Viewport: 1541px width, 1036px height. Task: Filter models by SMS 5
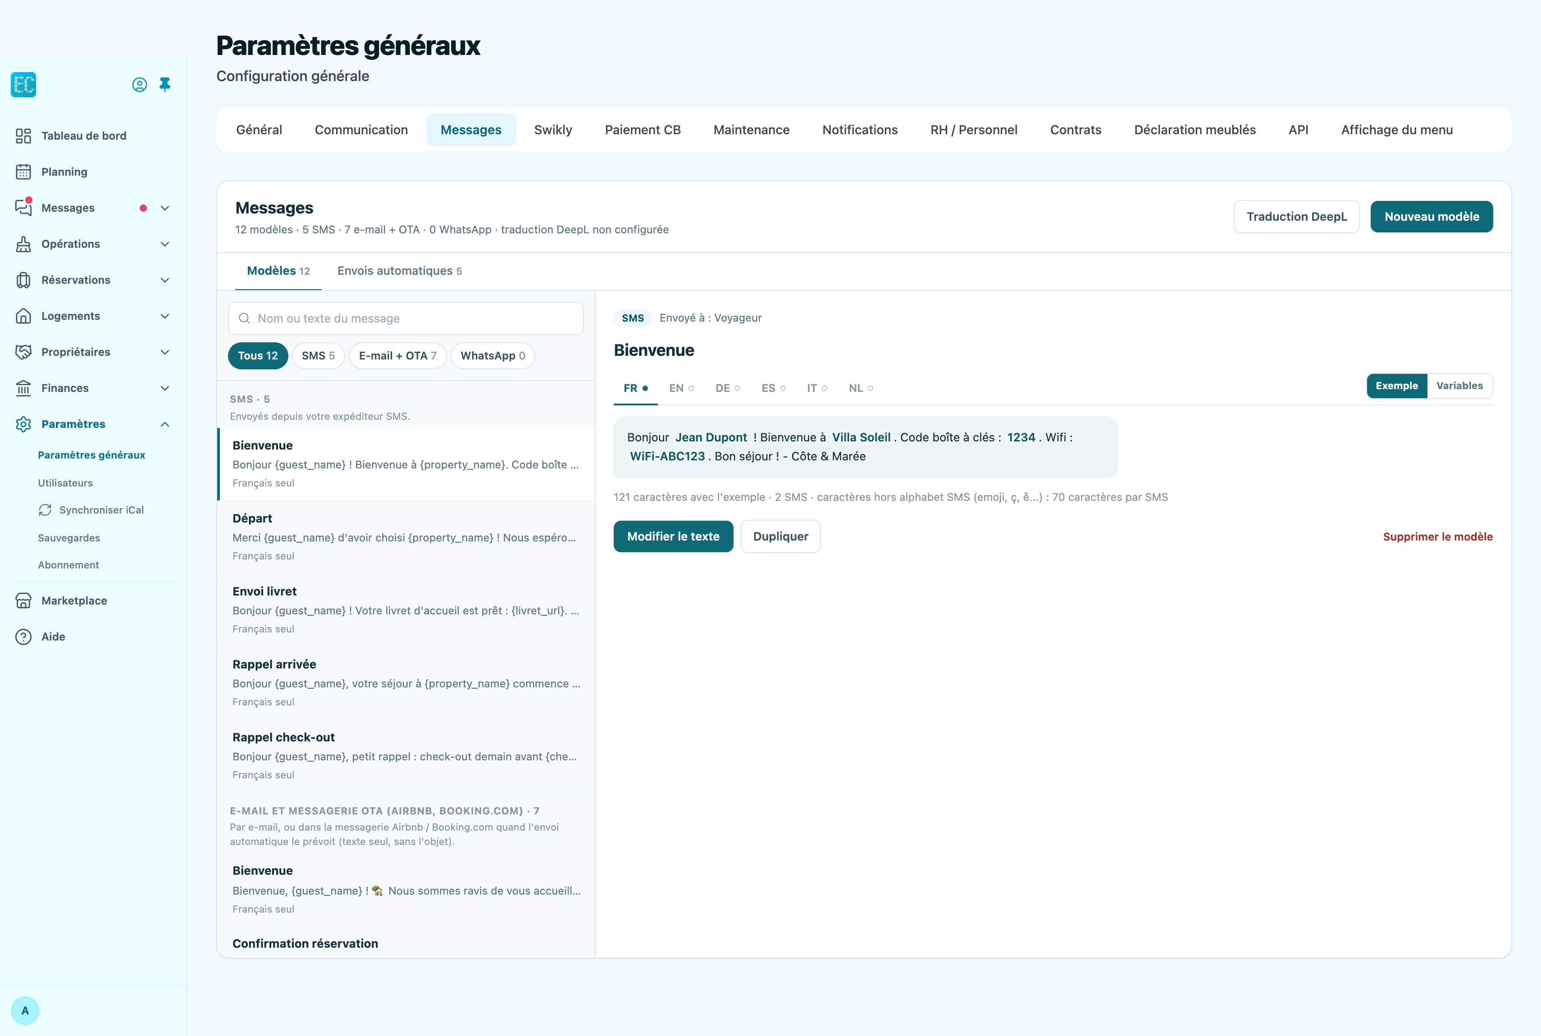coord(318,355)
